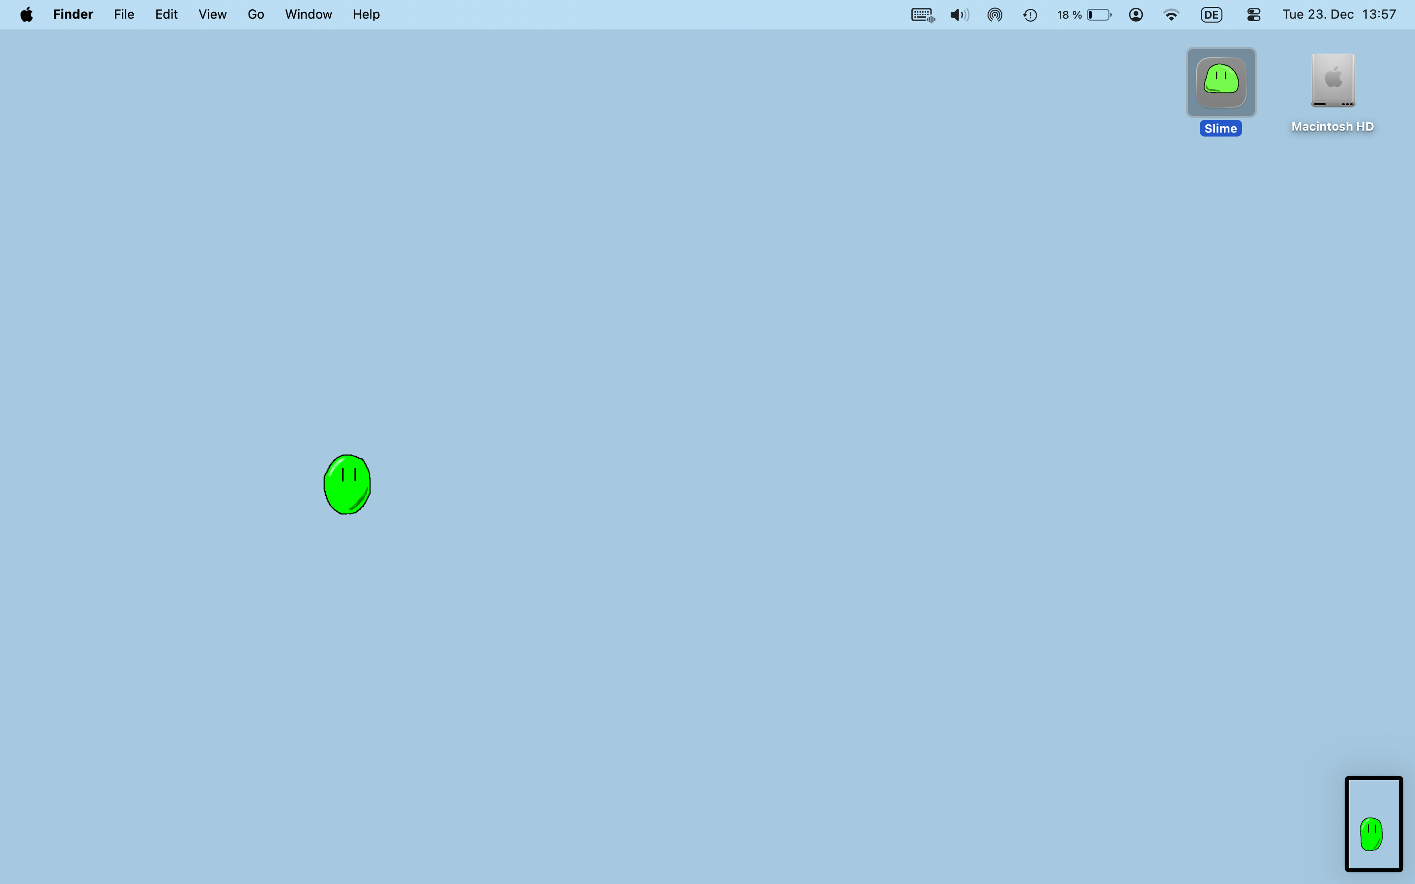Open the Window menu

(308, 15)
